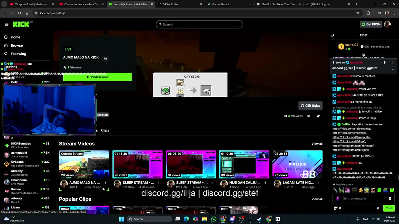This screenshot has width=399, height=224.
Task: Collapse the chat panel
Action: click(332, 35)
